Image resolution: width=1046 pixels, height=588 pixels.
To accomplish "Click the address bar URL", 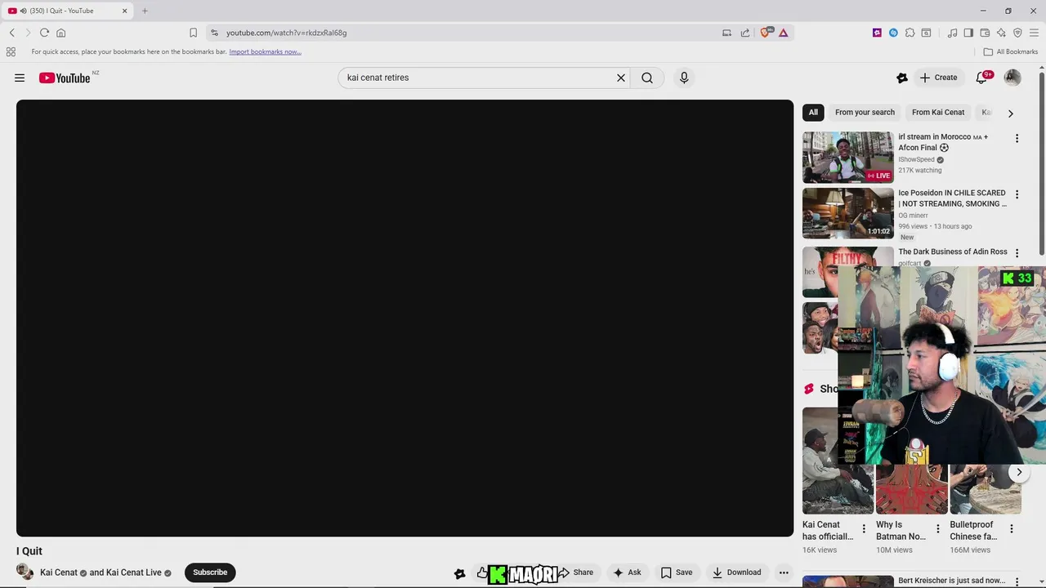I will click(286, 33).
